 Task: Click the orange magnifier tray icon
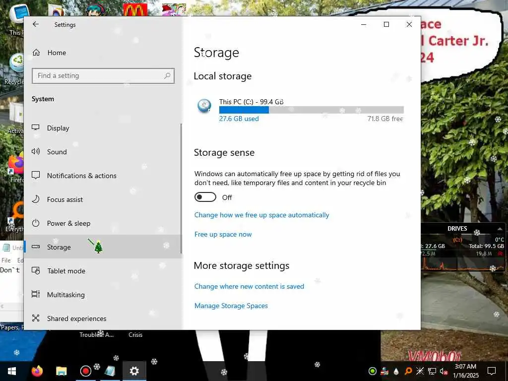(408, 371)
